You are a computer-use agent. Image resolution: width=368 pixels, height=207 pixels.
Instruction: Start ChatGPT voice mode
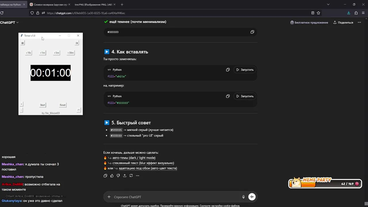pyautogui.click(x=252, y=197)
